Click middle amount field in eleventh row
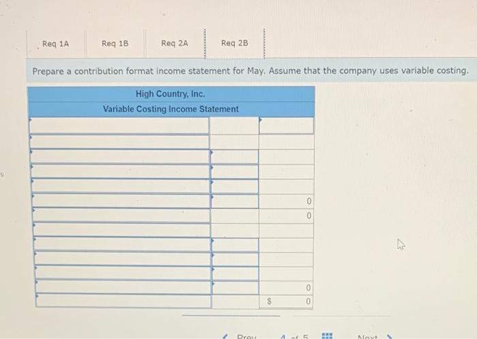This screenshot has height=339, width=477. tap(236, 274)
